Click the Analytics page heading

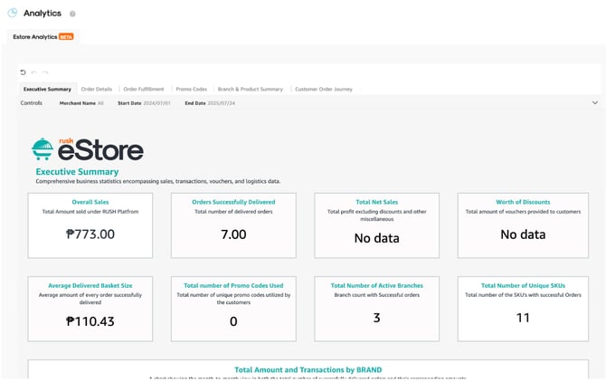click(43, 14)
